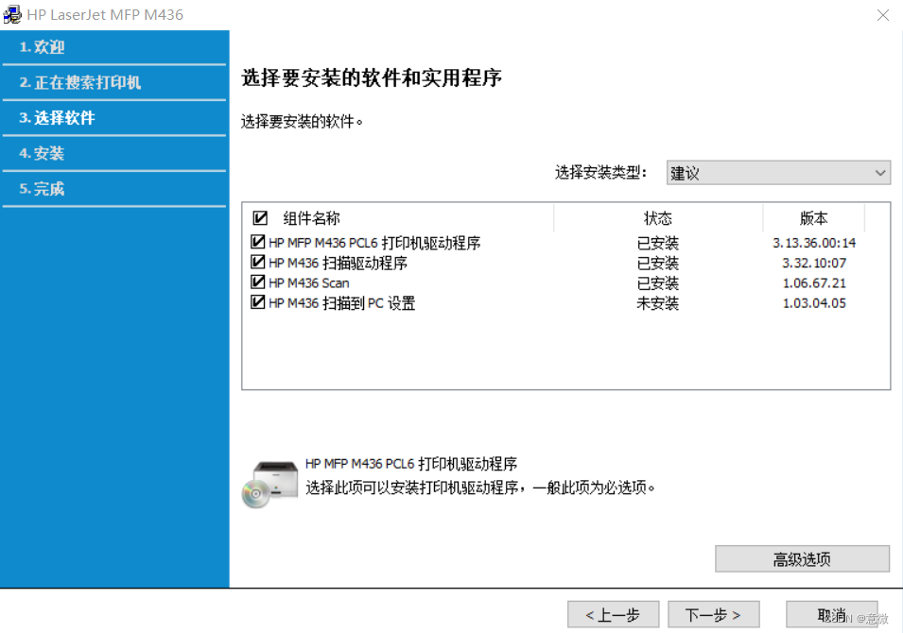The image size is (903, 633).
Task: Click the 版本 column header
Action: pyautogui.click(x=814, y=218)
